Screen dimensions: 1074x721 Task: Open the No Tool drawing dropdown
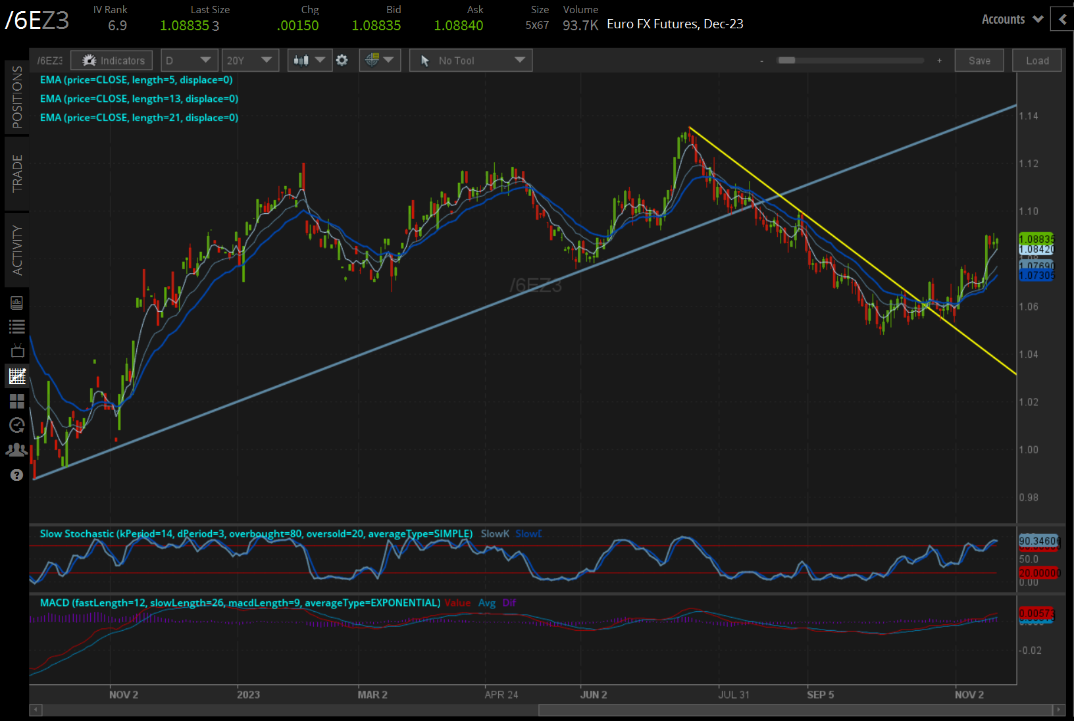point(471,61)
